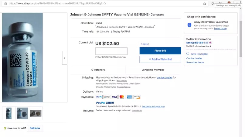Click the main Janssen vial photo
Viewport: 245px width, 137px height.
click(x=22, y=57)
